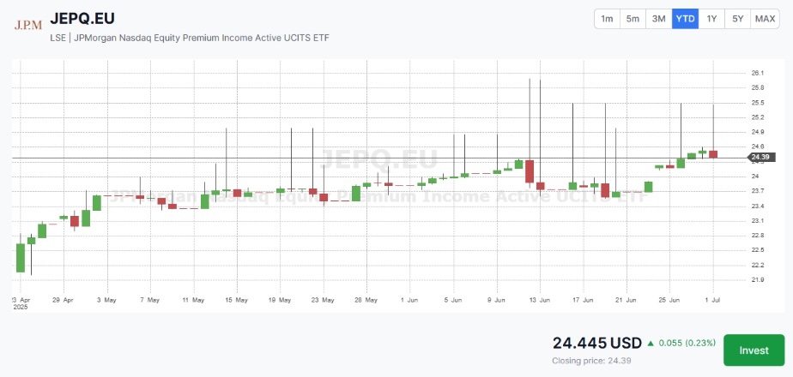
Task: Click the last red candlestick at 1 Jul
Action: point(713,154)
